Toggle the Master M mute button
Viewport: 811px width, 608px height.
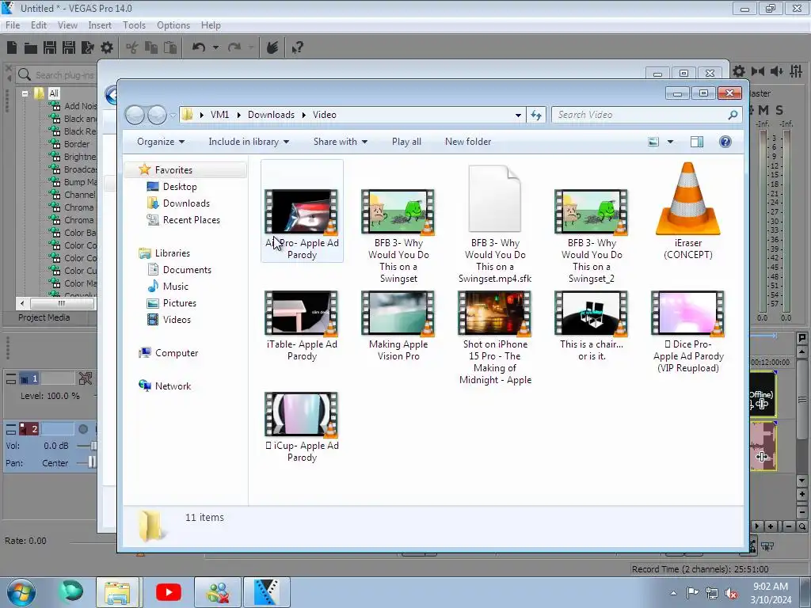pos(763,109)
